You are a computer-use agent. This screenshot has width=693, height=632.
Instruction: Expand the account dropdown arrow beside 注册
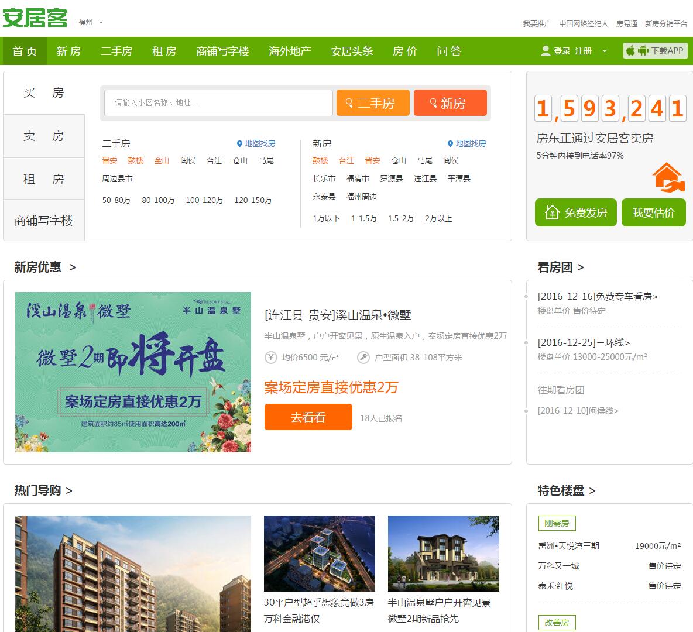[x=605, y=51]
